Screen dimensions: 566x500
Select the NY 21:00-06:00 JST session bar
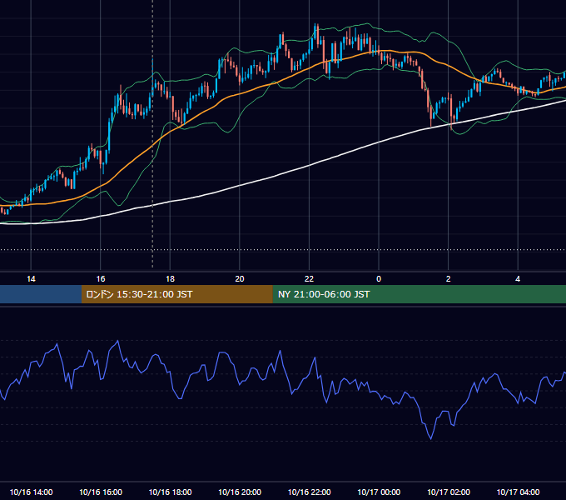(x=419, y=294)
